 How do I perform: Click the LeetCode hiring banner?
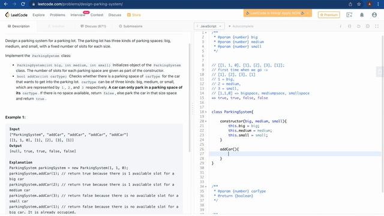click(277, 13)
